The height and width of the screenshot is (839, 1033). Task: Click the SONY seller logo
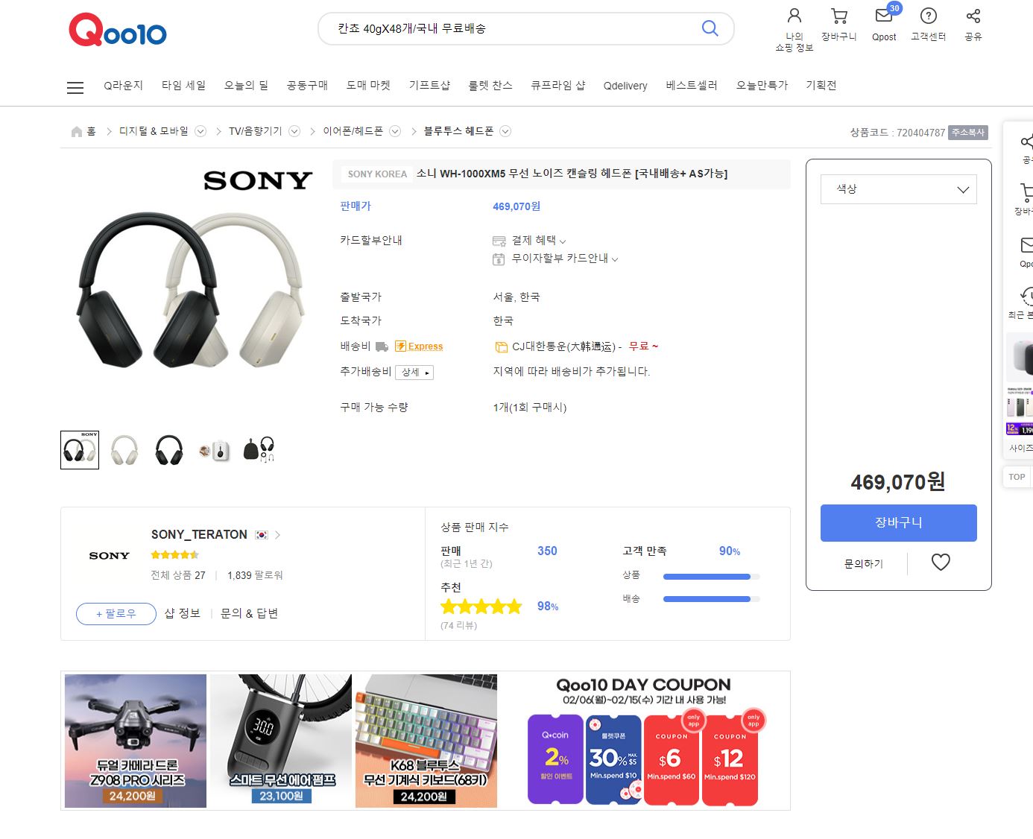pyautogui.click(x=109, y=556)
